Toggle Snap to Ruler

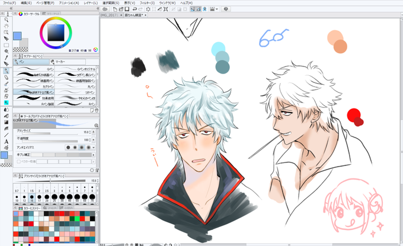[x=193, y=9]
